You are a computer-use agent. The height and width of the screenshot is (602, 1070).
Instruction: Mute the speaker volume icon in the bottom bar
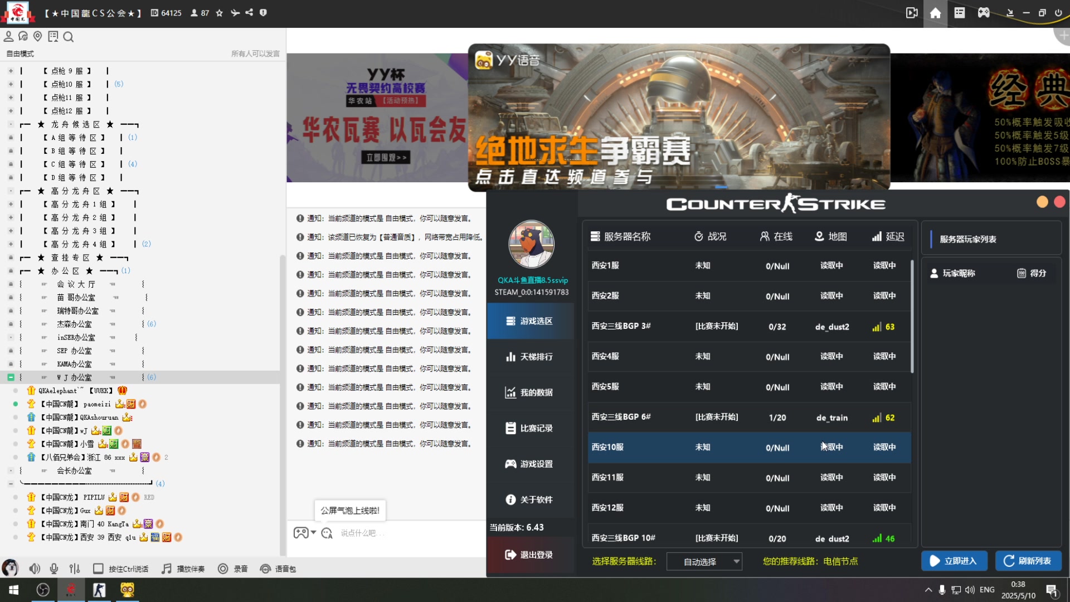coord(35,569)
